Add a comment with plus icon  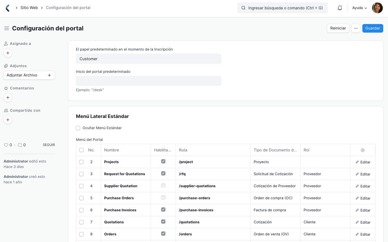pos(8,98)
